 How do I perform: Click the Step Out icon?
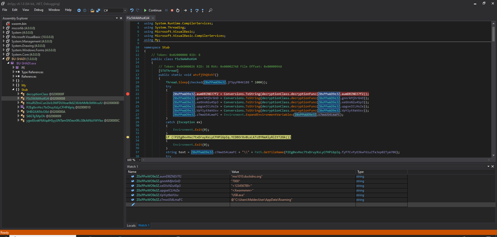coord(203,10)
